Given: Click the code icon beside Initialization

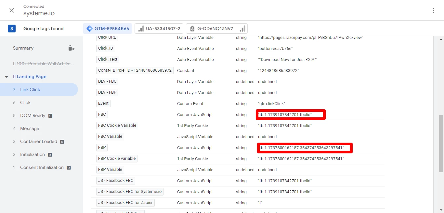Looking at the screenshot, I should pyautogui.click(x=50, y=155).
